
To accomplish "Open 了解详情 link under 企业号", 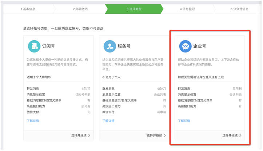I will pos(184,121).
